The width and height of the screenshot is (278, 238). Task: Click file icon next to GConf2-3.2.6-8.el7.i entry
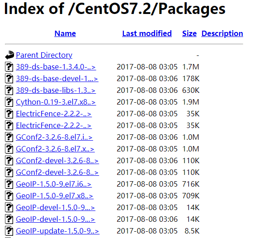point(9,137)
